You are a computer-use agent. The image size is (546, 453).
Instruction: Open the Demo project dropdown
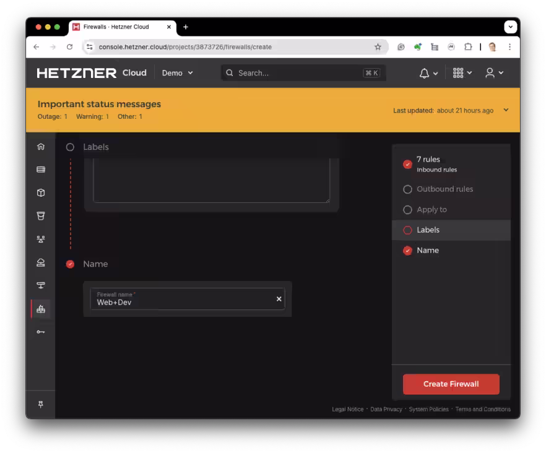tap(177, 72)
